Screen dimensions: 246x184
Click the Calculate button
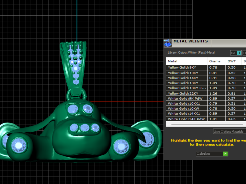(212, 154)
